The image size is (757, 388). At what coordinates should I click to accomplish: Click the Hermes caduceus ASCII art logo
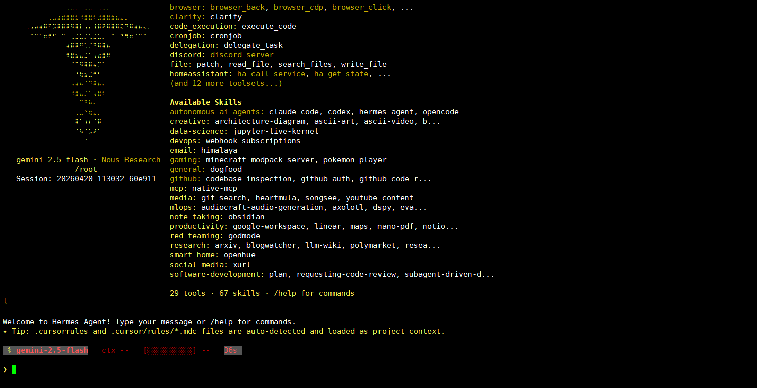[x=88, y=75]
